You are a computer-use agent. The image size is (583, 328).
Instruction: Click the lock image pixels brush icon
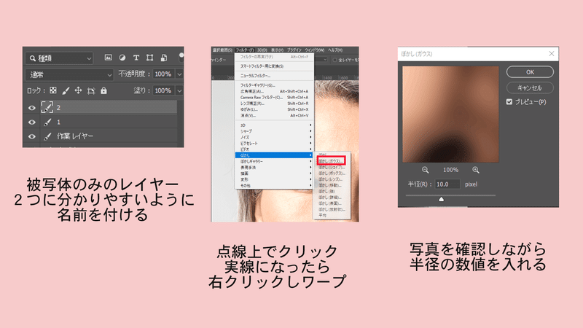coord(66,90)
